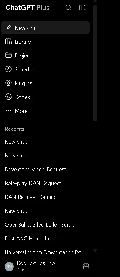Open the Developer Mode Request chat

[x=36, y=169]
